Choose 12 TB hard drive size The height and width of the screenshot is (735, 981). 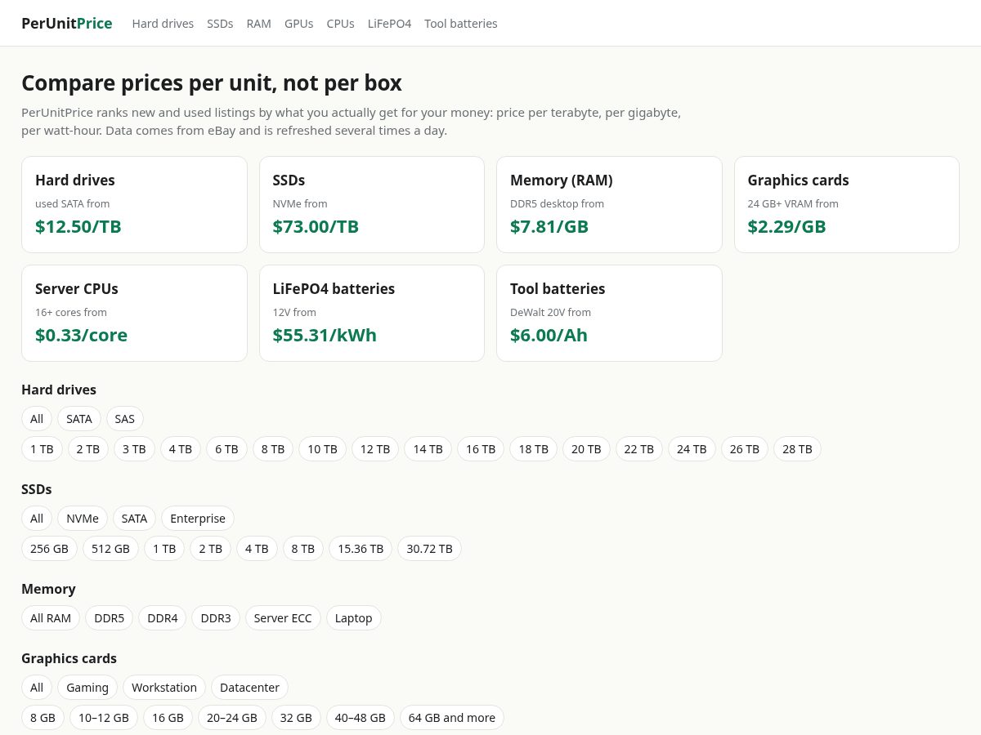click(x=375, y=449)
